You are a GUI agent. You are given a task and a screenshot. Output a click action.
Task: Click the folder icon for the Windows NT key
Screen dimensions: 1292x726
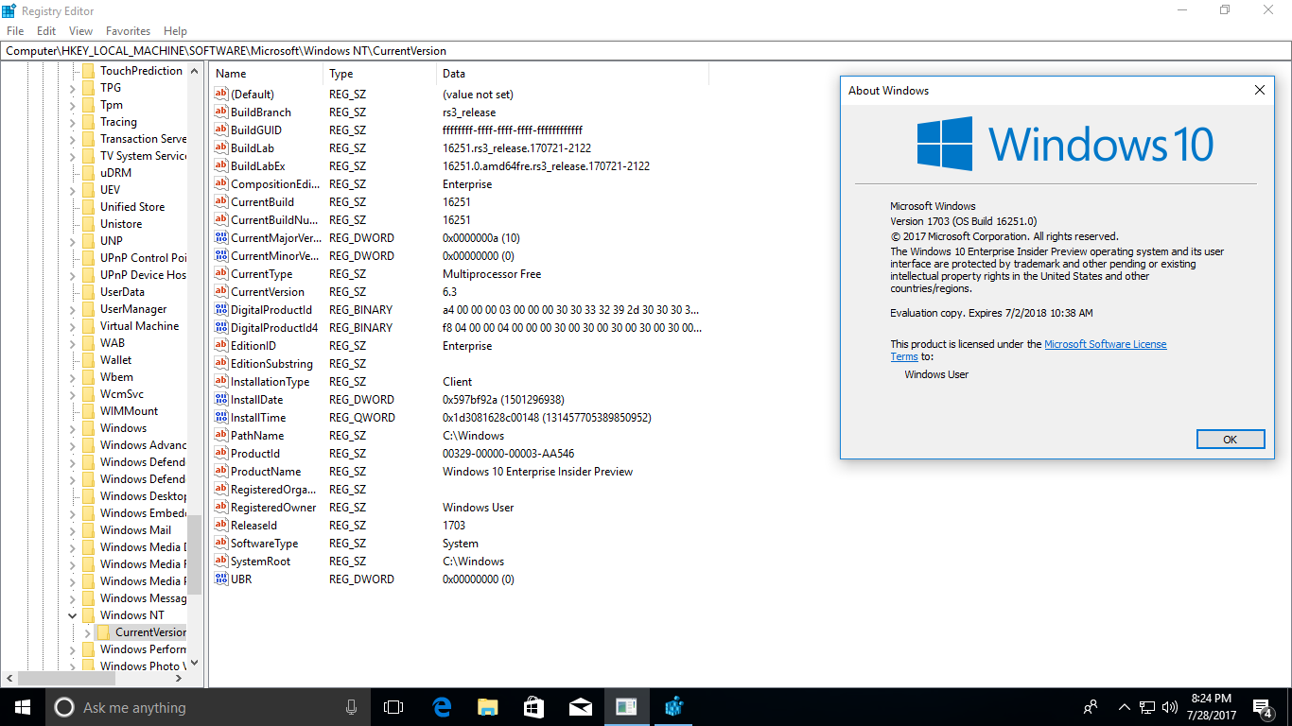click(88, 615)
